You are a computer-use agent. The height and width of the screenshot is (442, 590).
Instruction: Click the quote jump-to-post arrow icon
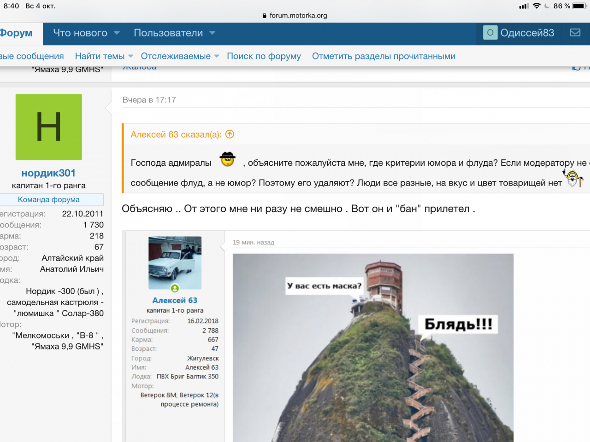click(x=230, y=134)
